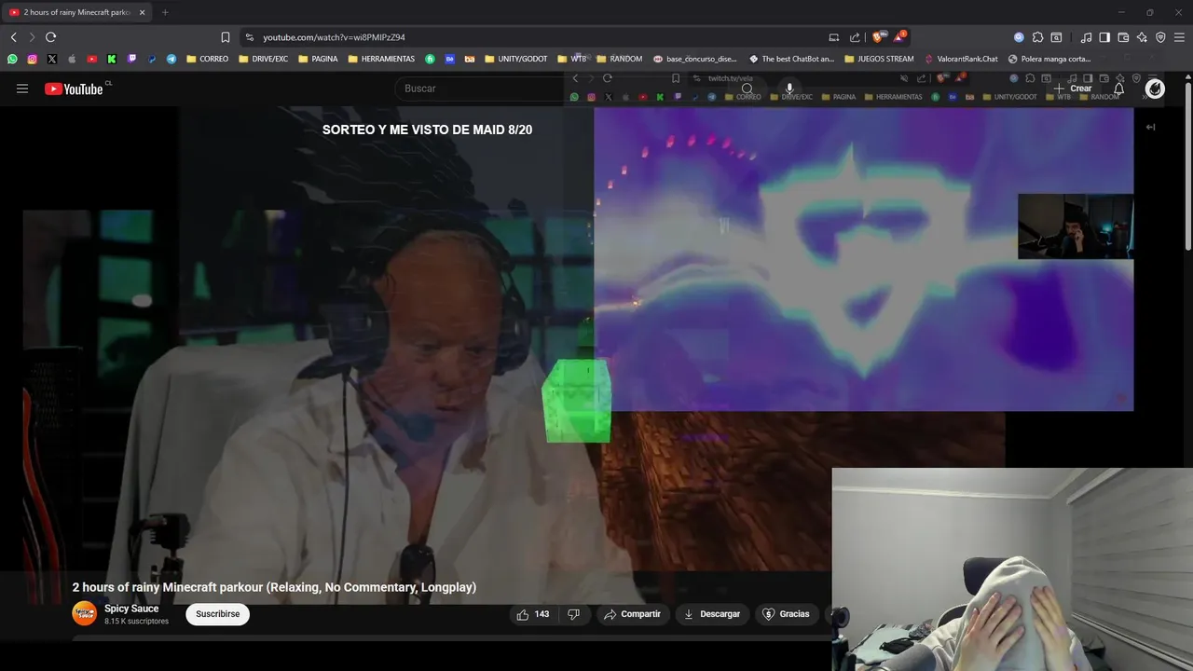
Task: Open the extensions puzzle icon
Action: click(1037, 37)
